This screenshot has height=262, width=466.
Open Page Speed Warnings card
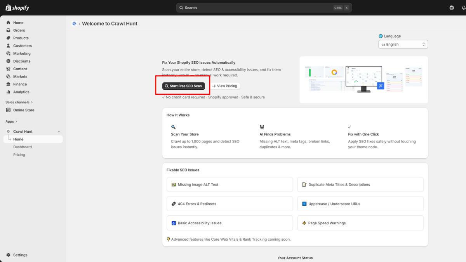360,223
